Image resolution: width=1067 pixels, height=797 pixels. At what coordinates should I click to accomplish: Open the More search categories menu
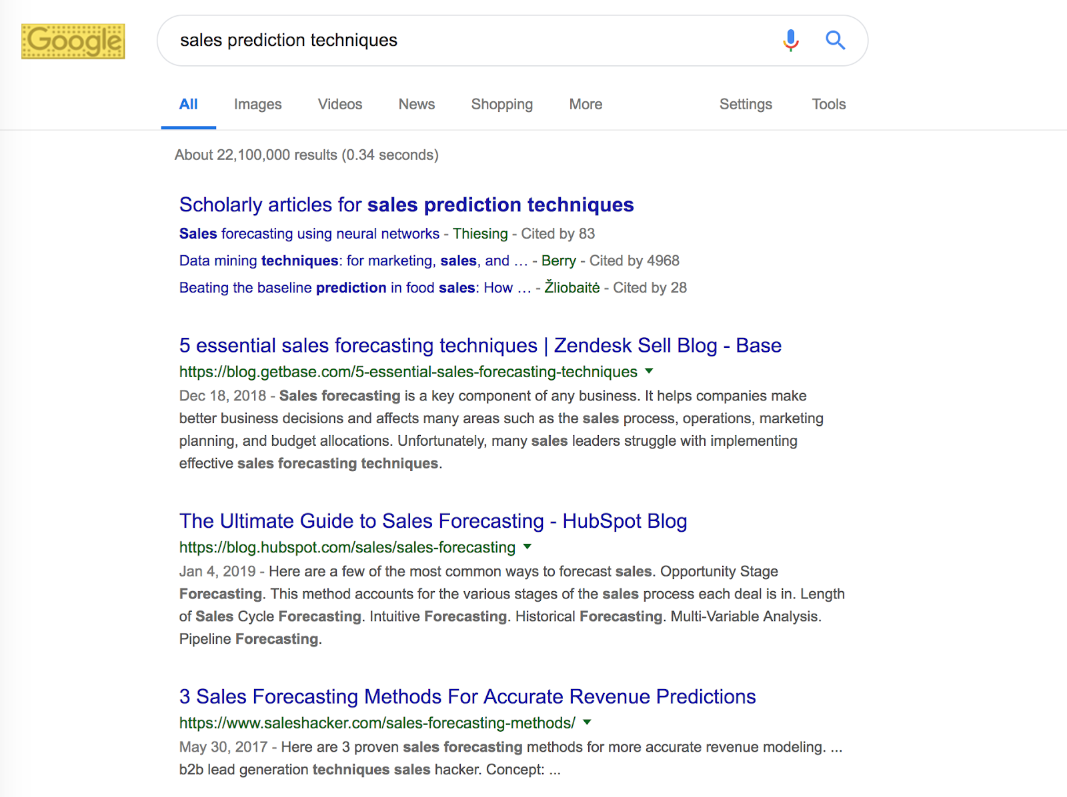[586, 104]
